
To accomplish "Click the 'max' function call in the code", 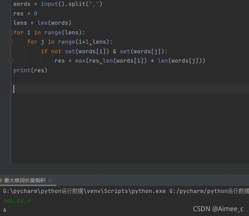I will 80,61.
